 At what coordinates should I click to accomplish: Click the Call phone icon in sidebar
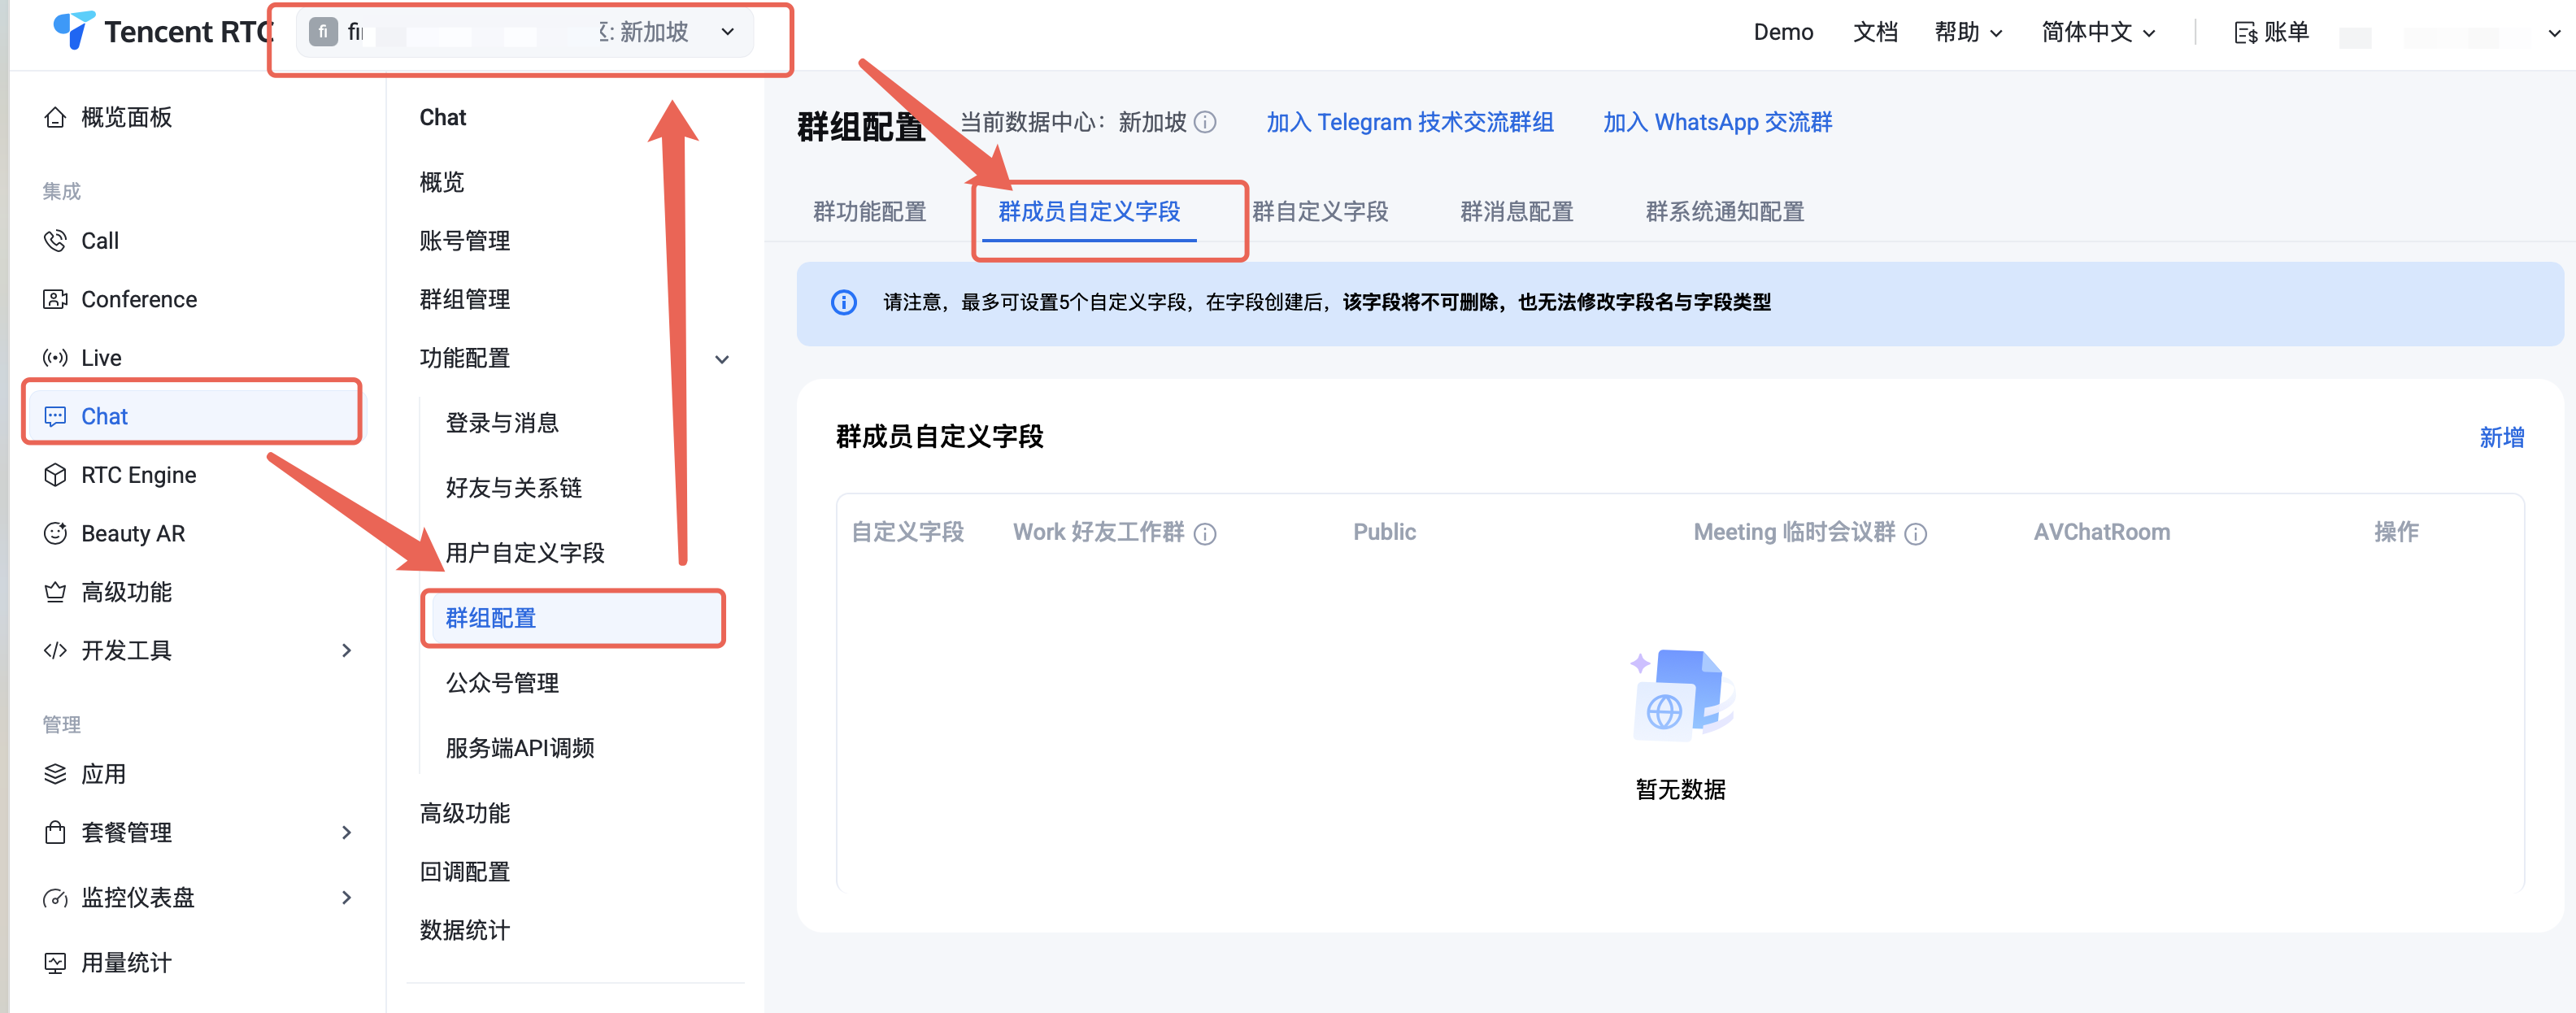click(55, 241)
